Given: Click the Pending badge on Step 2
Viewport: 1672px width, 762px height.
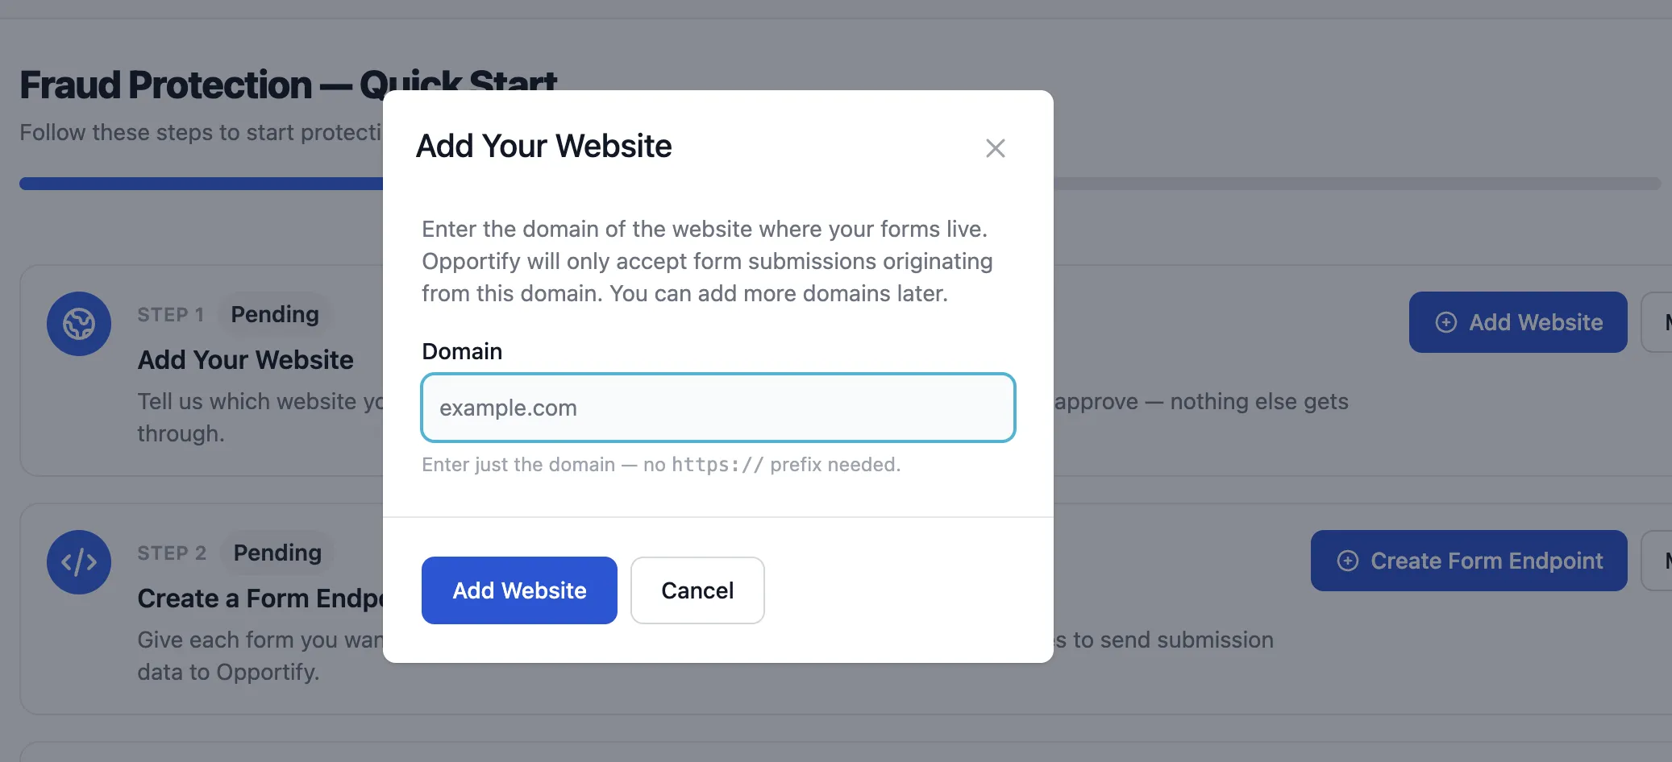Looking at the screenshot, I should point(277,553).
